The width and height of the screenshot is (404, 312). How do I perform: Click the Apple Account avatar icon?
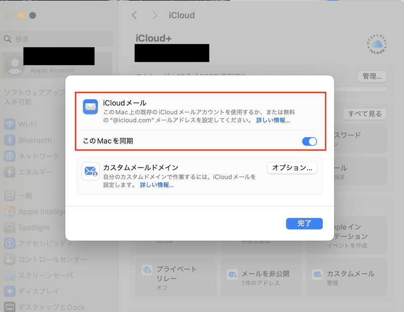click(x=15, y=65)
